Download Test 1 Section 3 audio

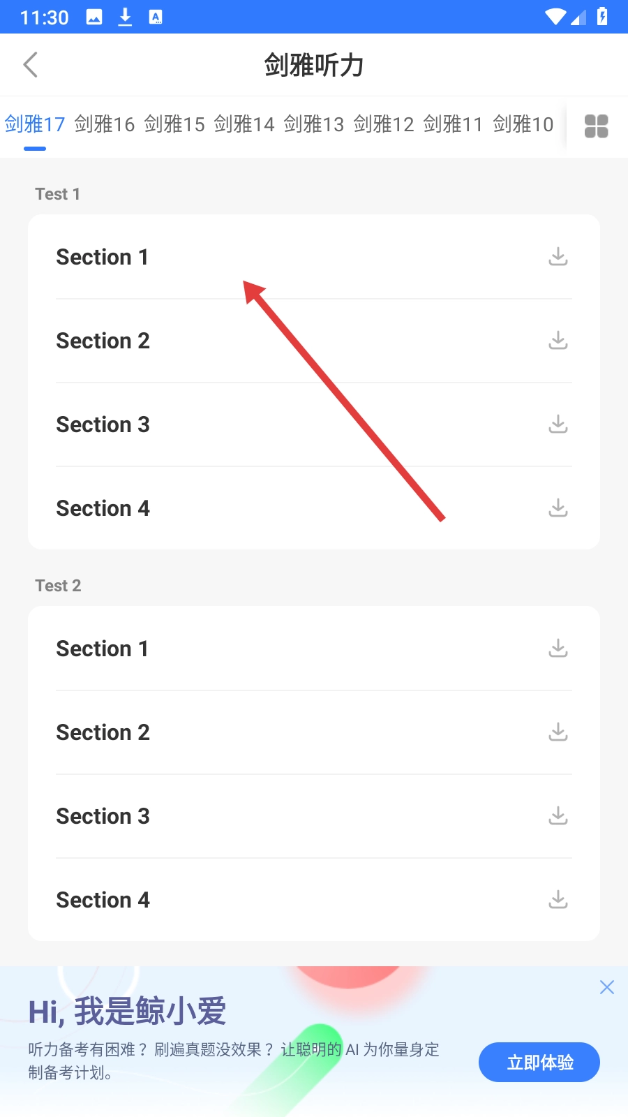pos(558,424)
